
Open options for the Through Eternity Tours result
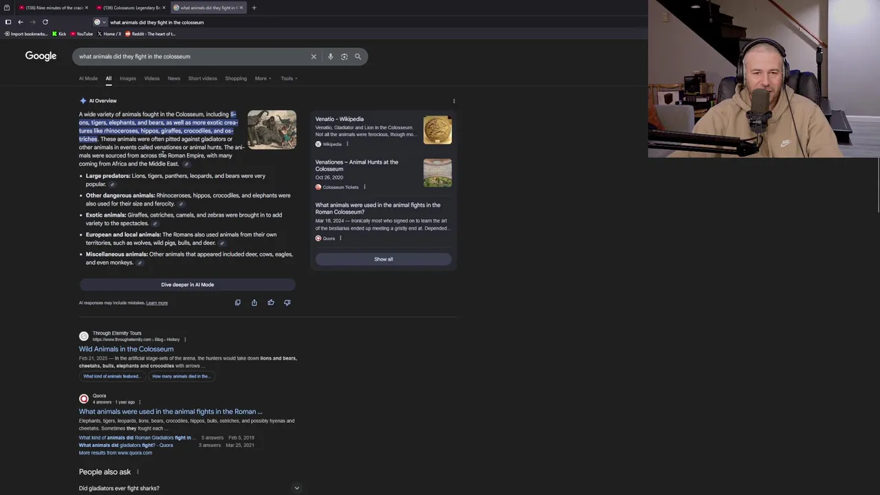point(185,340)
